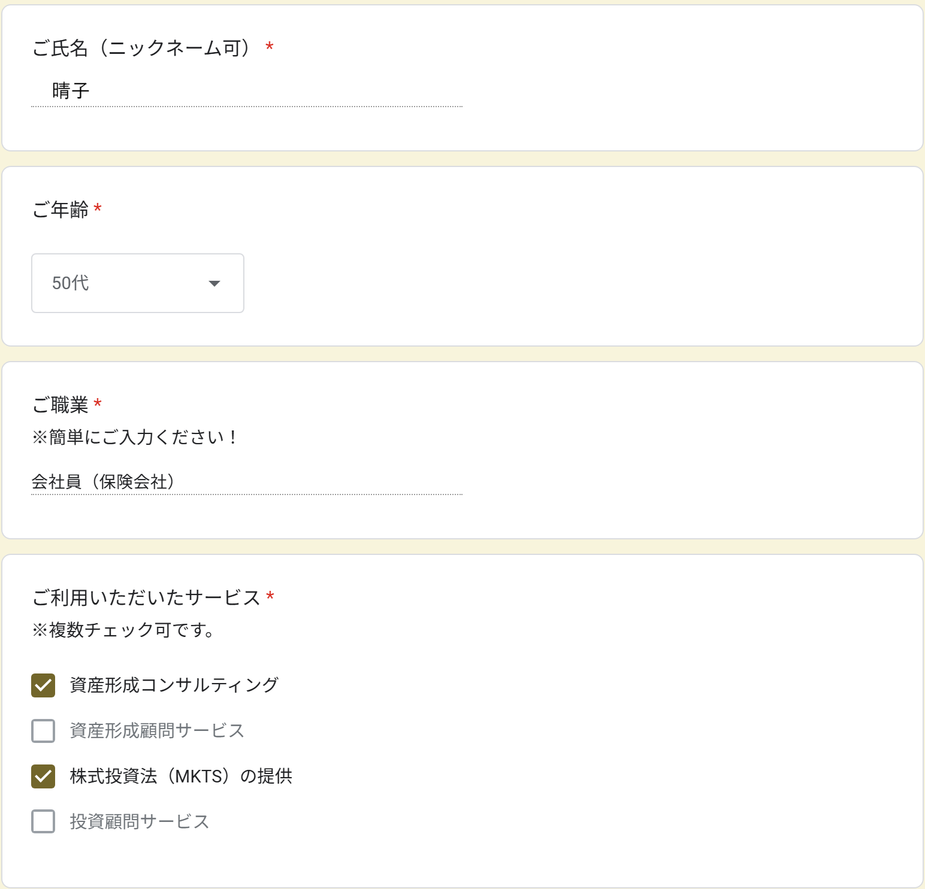Enable the 投資顧問サービス checkbox
Image resolution: width=925 pixels, height=889 pixels.
[43, 822]
